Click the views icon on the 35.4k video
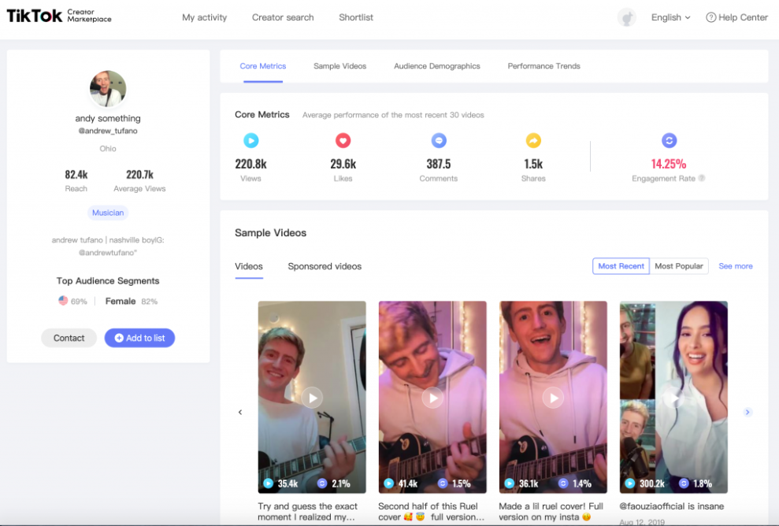The image size is (779, 526). click(269, 483)
